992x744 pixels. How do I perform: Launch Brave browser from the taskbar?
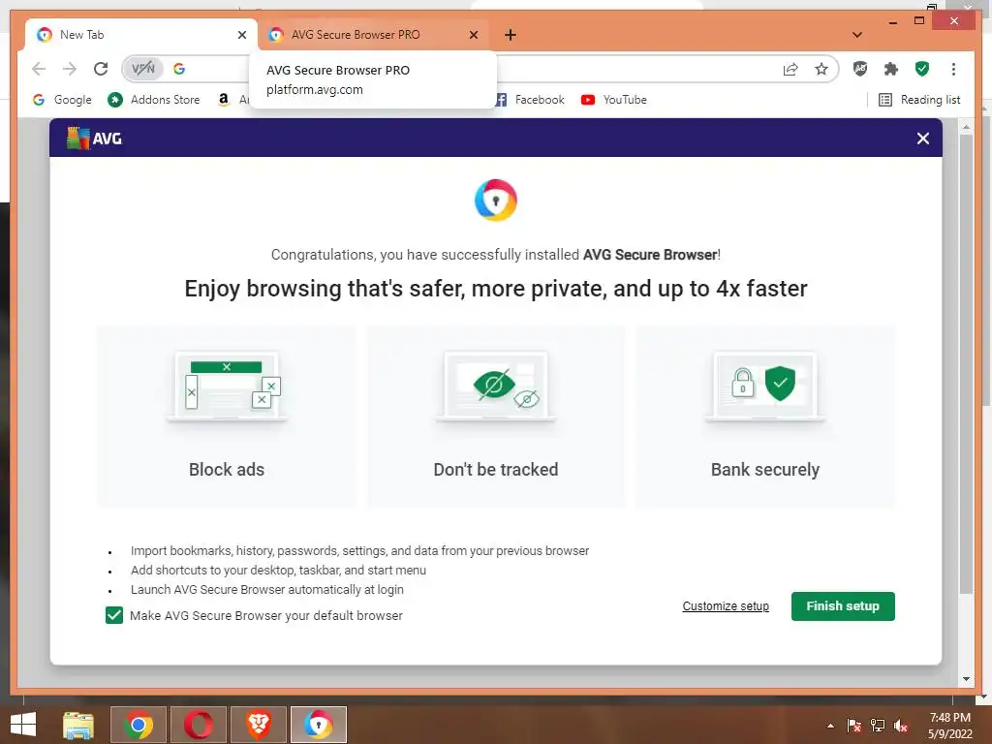(x=258, y=725)
